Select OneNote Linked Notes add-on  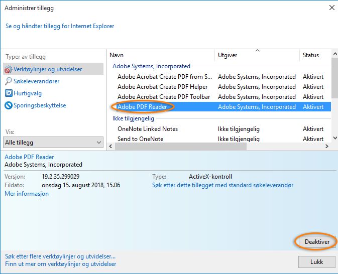pyautogui.click(x=148, y=129)
